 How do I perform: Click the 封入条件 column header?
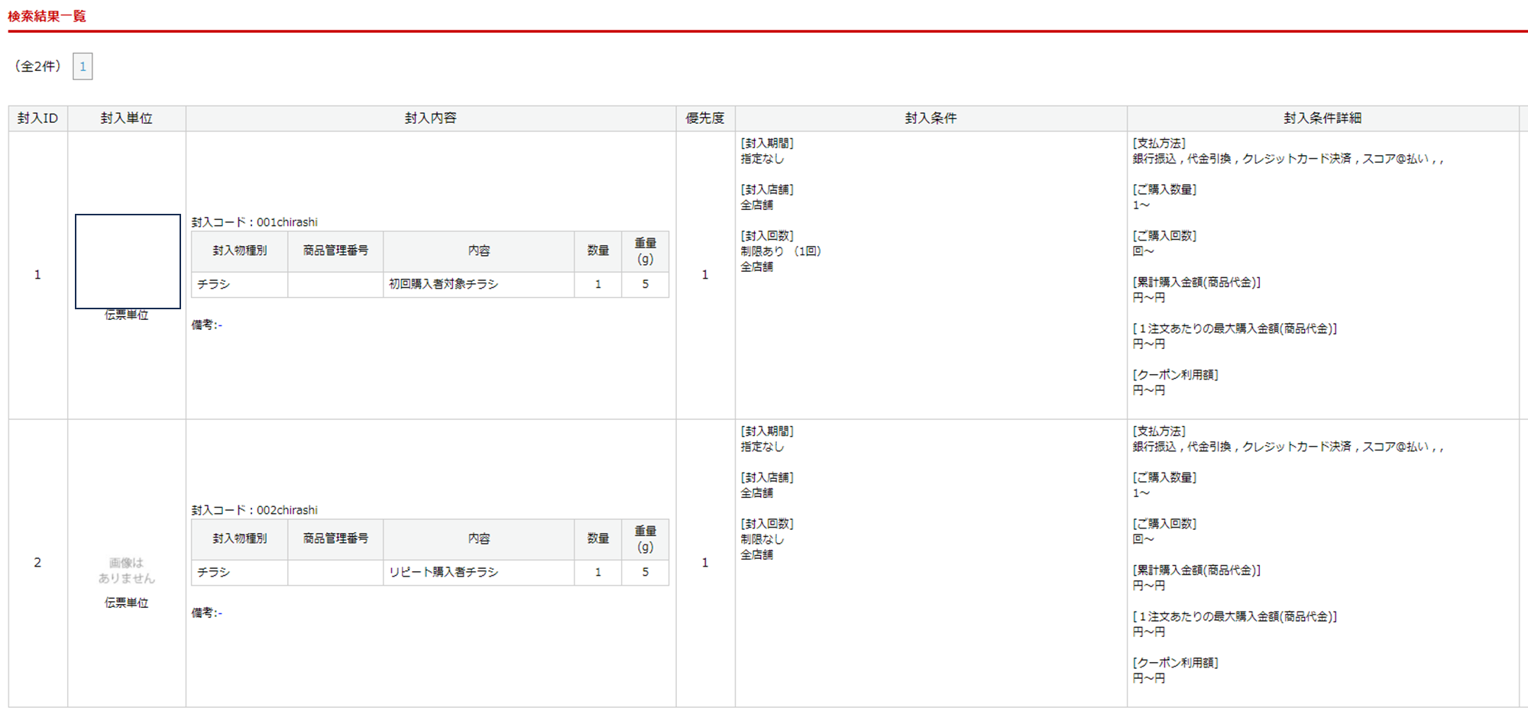(931, 118)
